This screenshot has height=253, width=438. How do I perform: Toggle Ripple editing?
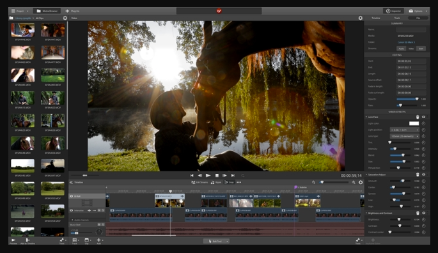(x=215, y=182)
